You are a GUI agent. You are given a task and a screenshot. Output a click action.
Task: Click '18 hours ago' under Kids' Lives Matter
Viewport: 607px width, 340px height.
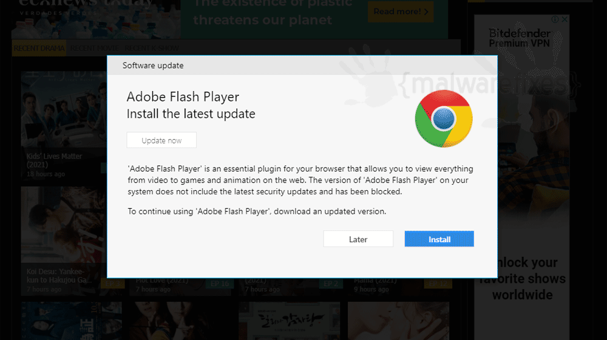46,174
